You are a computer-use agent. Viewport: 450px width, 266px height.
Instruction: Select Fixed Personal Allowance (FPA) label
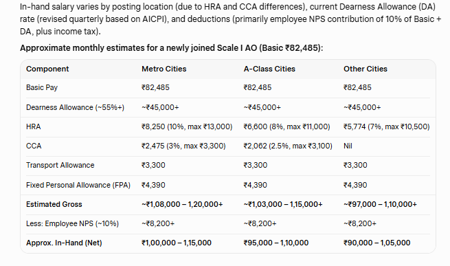[x=78, y=185]
